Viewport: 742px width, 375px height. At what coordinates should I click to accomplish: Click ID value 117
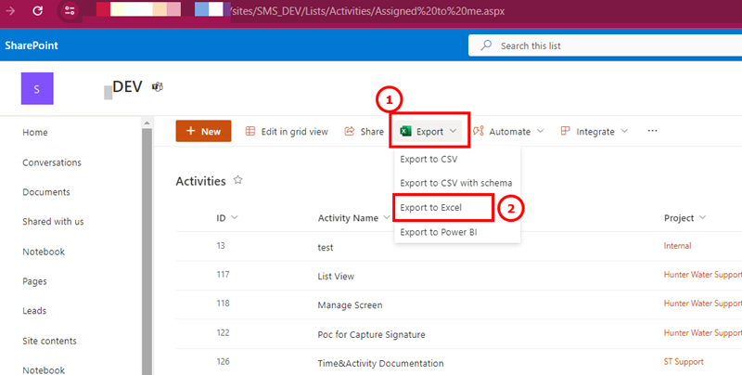point(223,275)
